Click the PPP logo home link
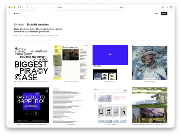 pyautogui.click(x=16, y=13)
